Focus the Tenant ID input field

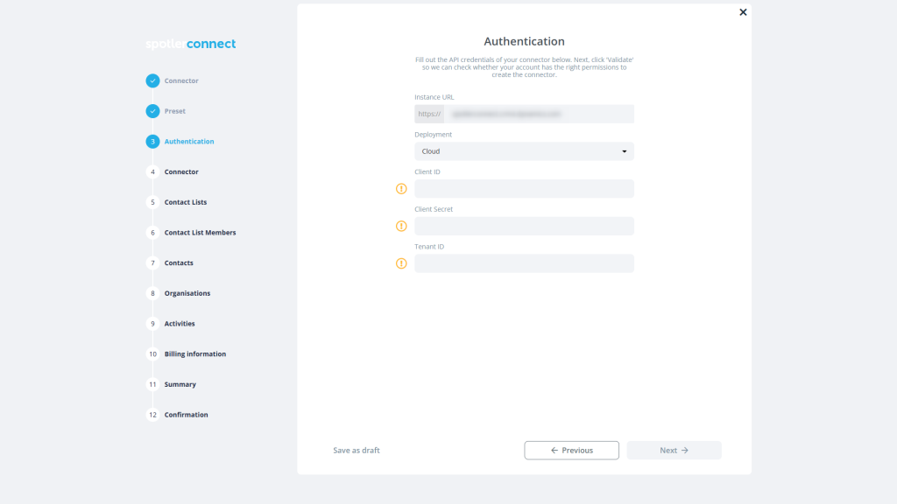[524, 263]
